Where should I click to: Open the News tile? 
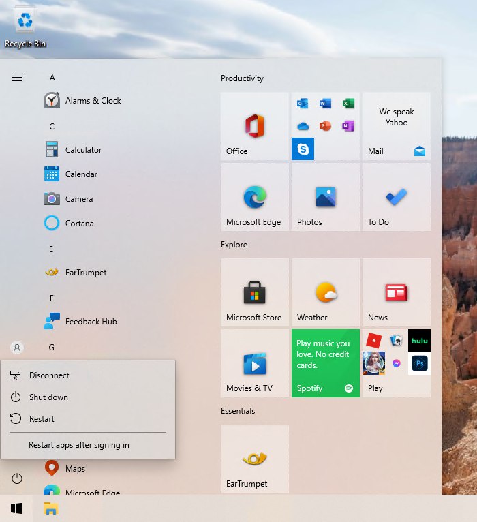[x=397, y=292]
